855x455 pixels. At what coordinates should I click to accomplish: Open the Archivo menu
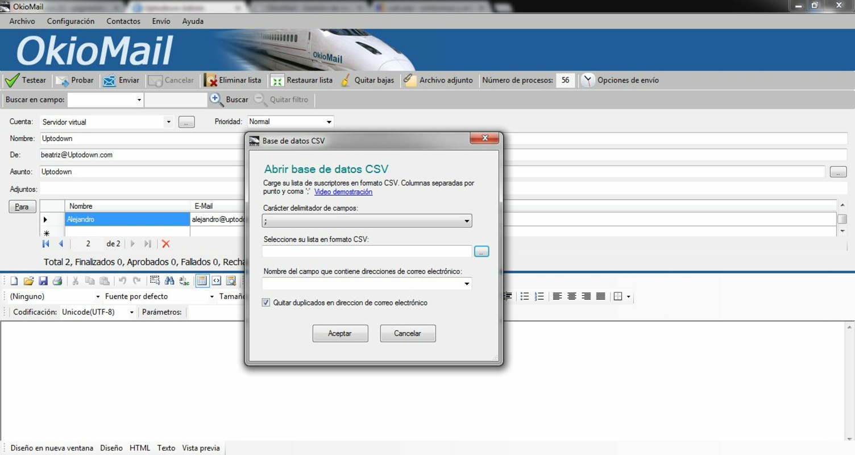22,21
